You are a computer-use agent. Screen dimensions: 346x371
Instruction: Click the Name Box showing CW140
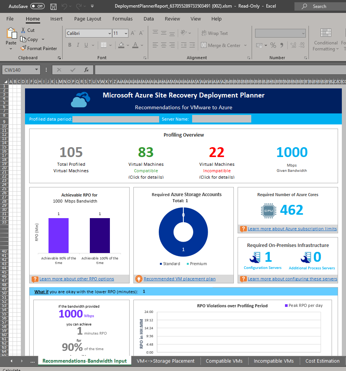click(x=21, y=70)
